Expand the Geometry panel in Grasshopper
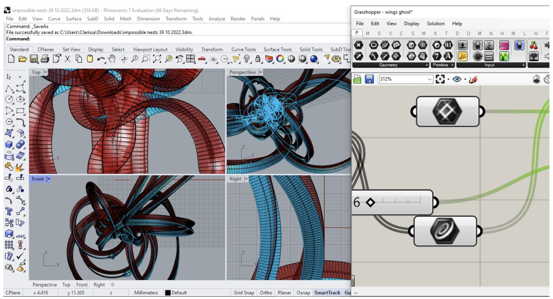 (x=427, y=65)
